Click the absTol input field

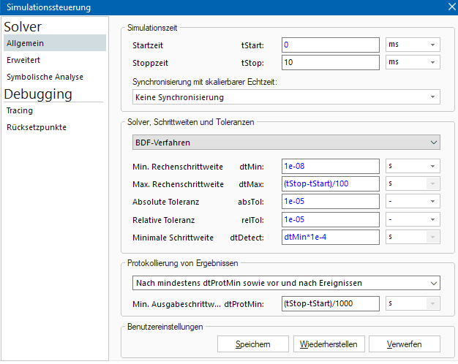point(330,202)
